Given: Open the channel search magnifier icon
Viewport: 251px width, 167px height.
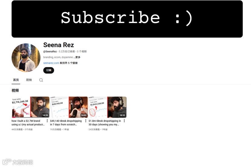Looking at the screenshot, I should click(41, 80).
